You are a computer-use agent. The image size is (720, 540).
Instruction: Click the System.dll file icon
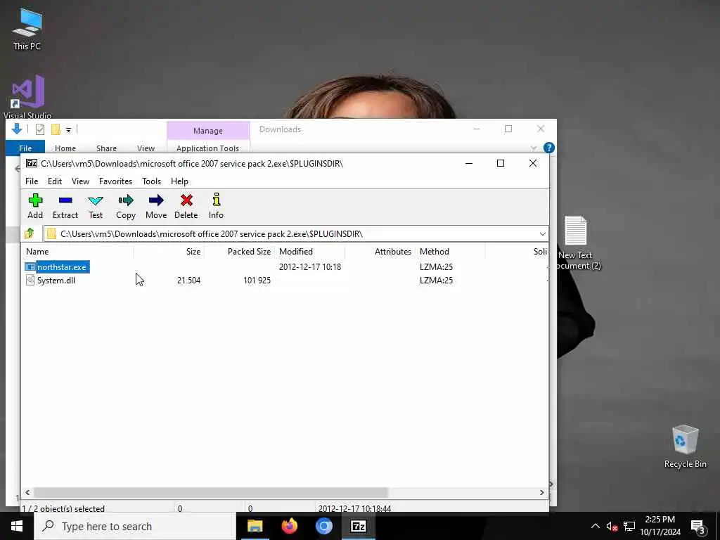30,280
